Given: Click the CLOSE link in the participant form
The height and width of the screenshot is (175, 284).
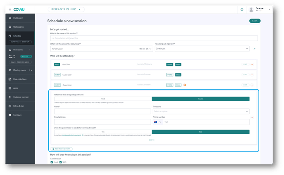Looking at the screenshot, I should tap(151, 140).
